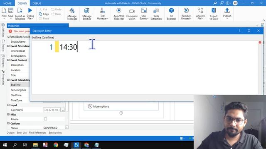Save the project with Save icon
The width and height of the screenshot is (266, 149).
(x=11, y=10)
